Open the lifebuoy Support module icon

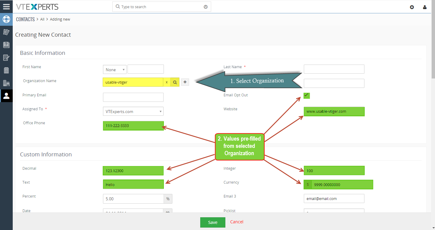click(x=6, y=19)
